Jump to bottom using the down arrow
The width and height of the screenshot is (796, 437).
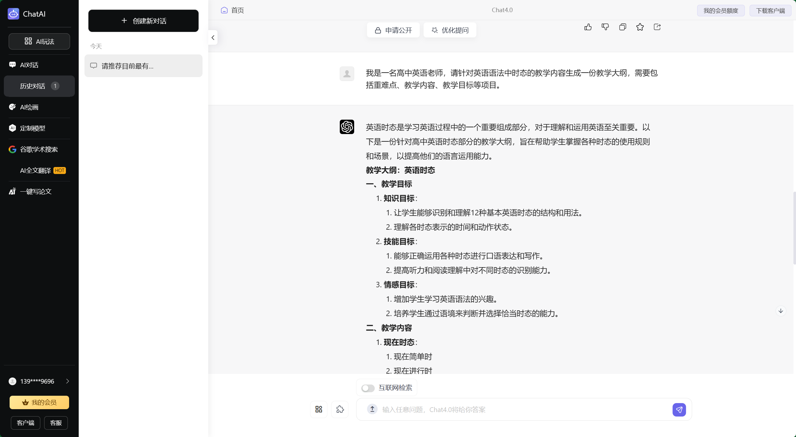click(x=781, y=311)
